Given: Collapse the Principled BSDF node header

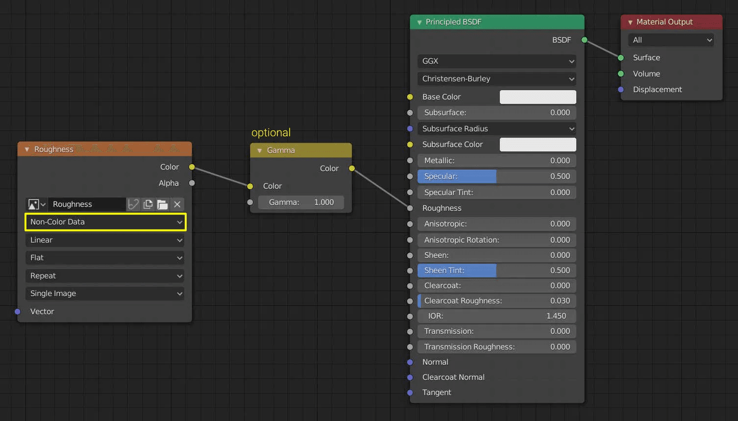Looking at the screenshot, I should (x=419, y=22).
